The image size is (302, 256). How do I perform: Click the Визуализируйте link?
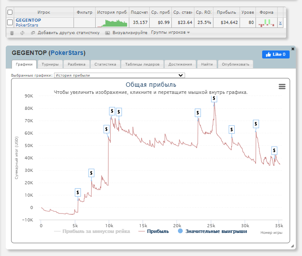click(x=130, y=33)
